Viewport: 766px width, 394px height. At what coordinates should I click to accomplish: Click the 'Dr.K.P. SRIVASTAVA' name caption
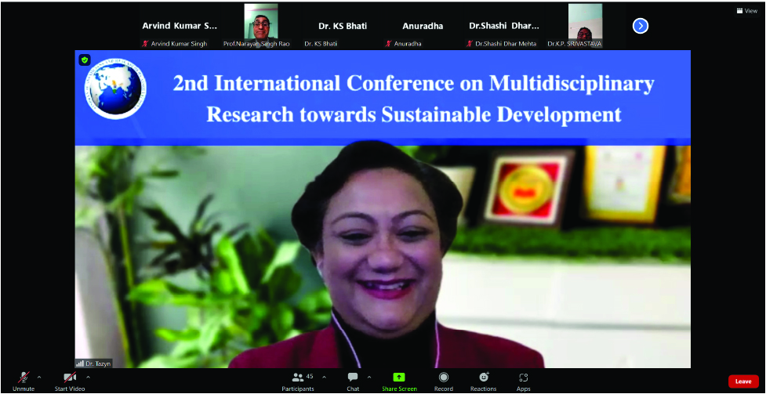pos(575,44)
